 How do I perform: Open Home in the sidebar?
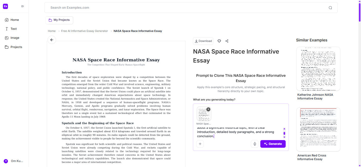point(12,20)
